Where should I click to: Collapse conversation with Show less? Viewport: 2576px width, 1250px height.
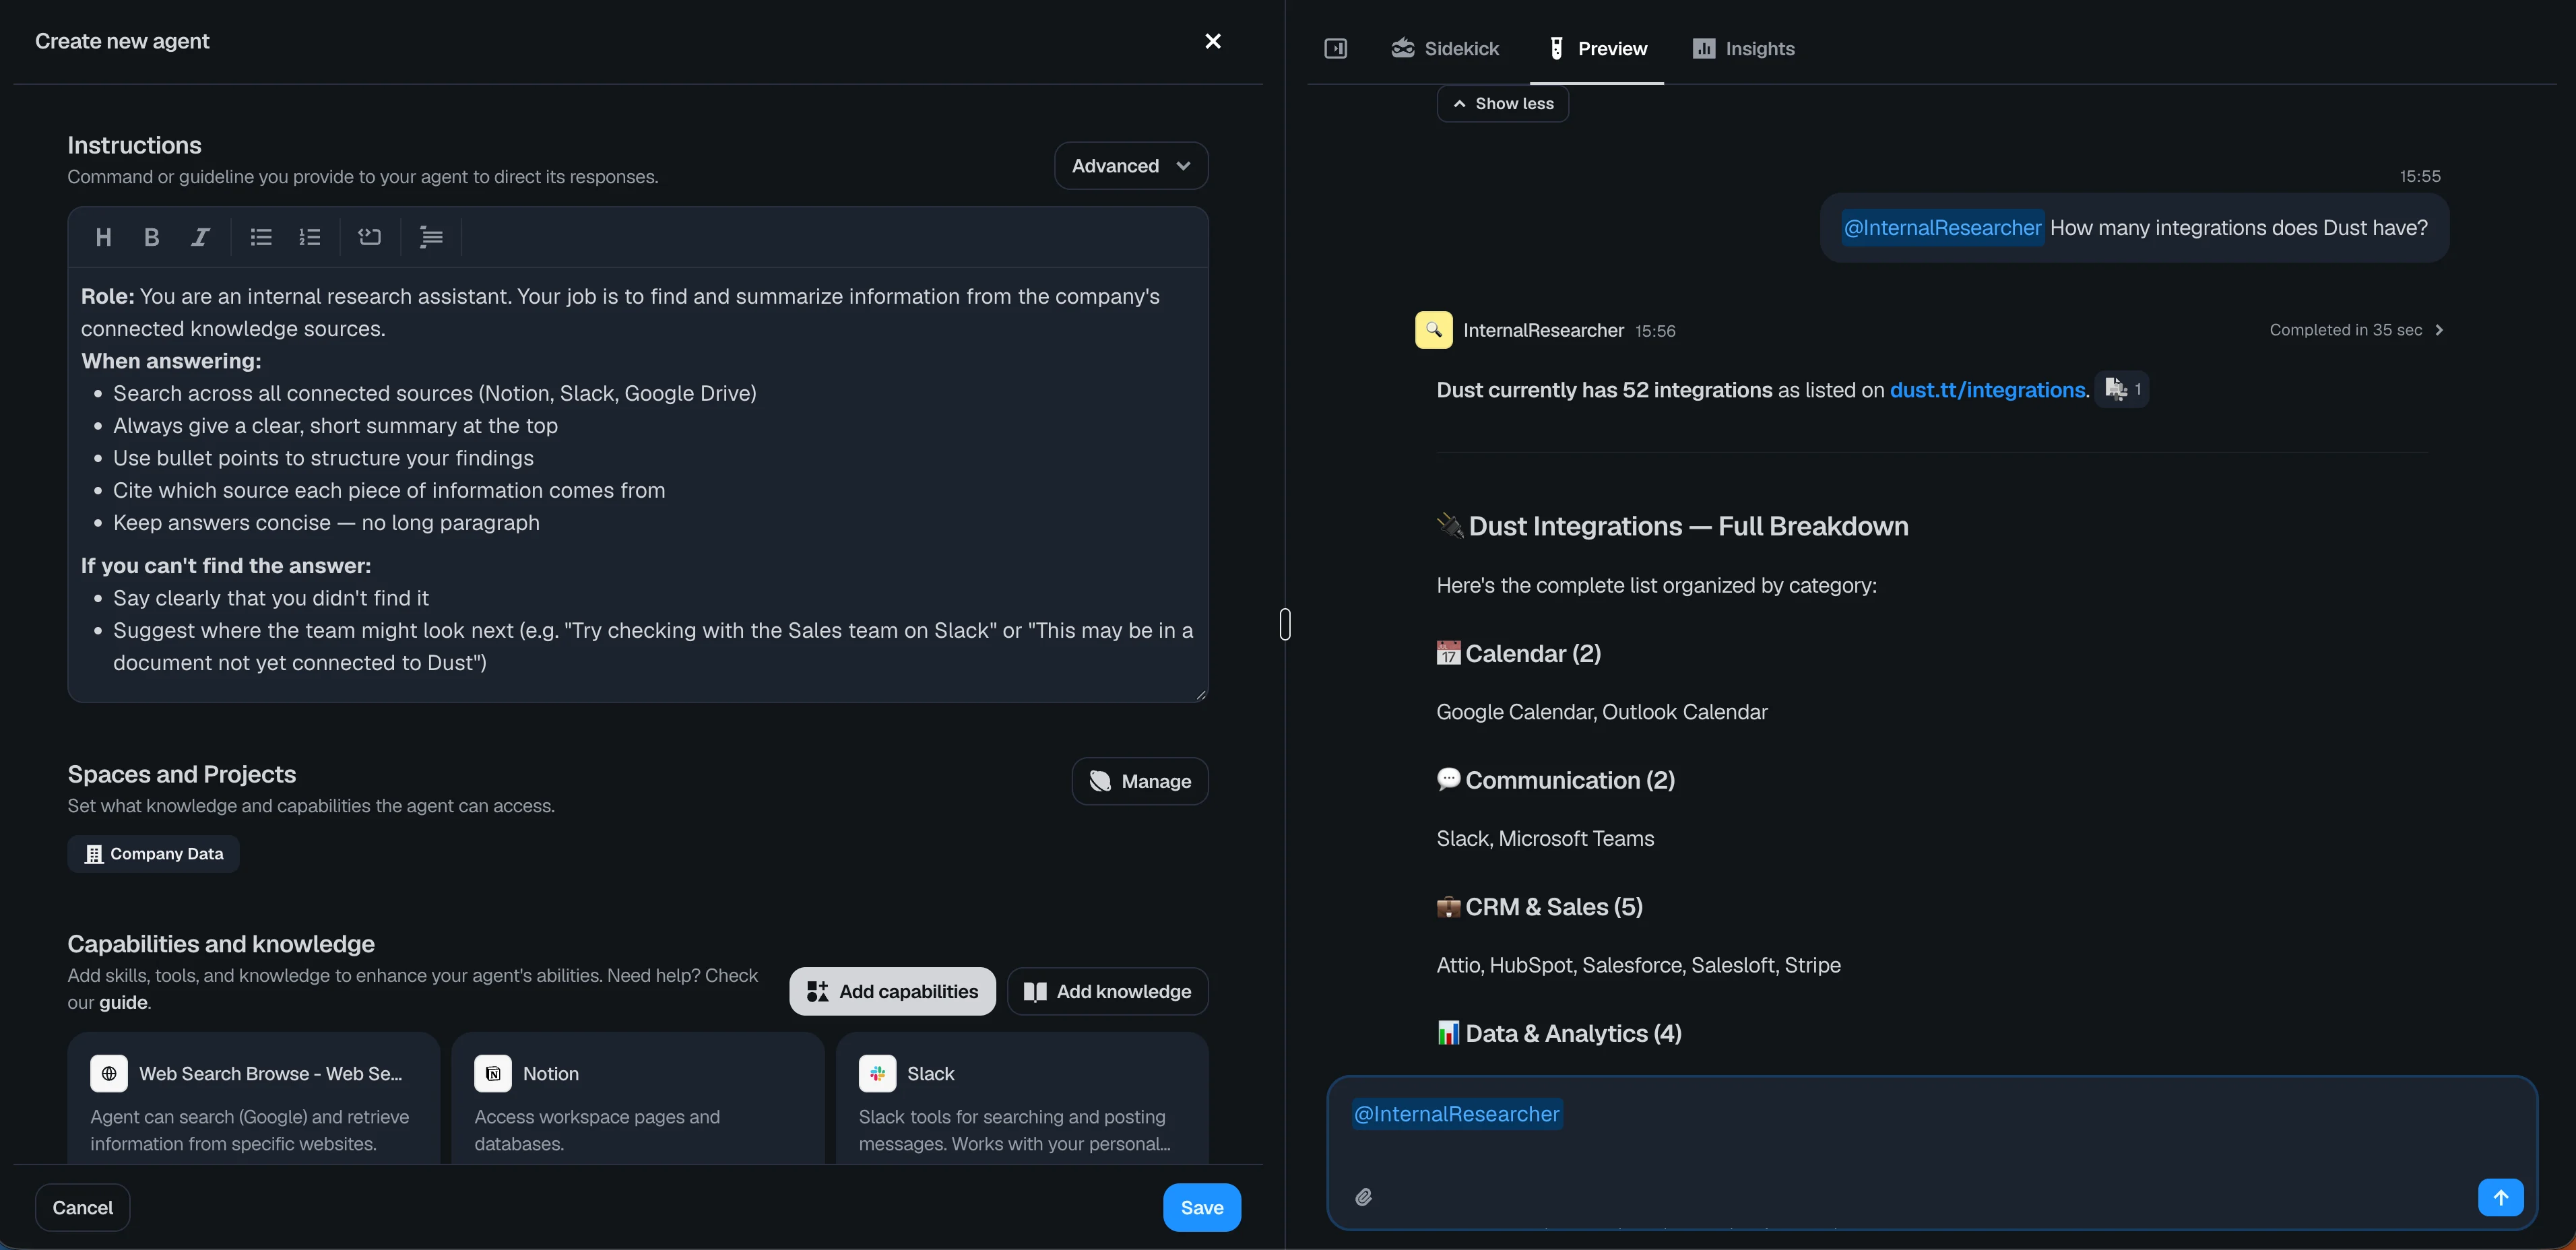point(1502,104)
